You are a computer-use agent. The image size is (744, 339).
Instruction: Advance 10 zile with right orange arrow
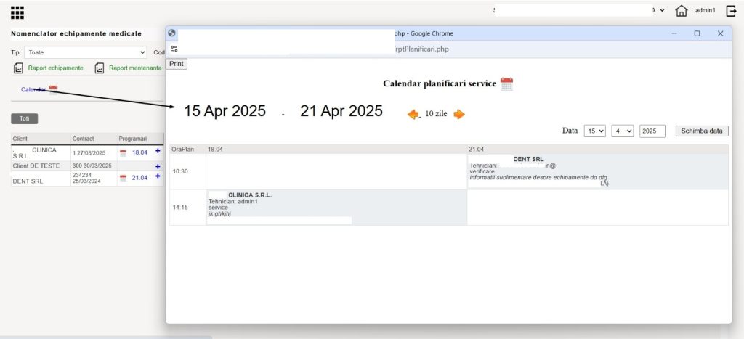[x=459, y=114]
